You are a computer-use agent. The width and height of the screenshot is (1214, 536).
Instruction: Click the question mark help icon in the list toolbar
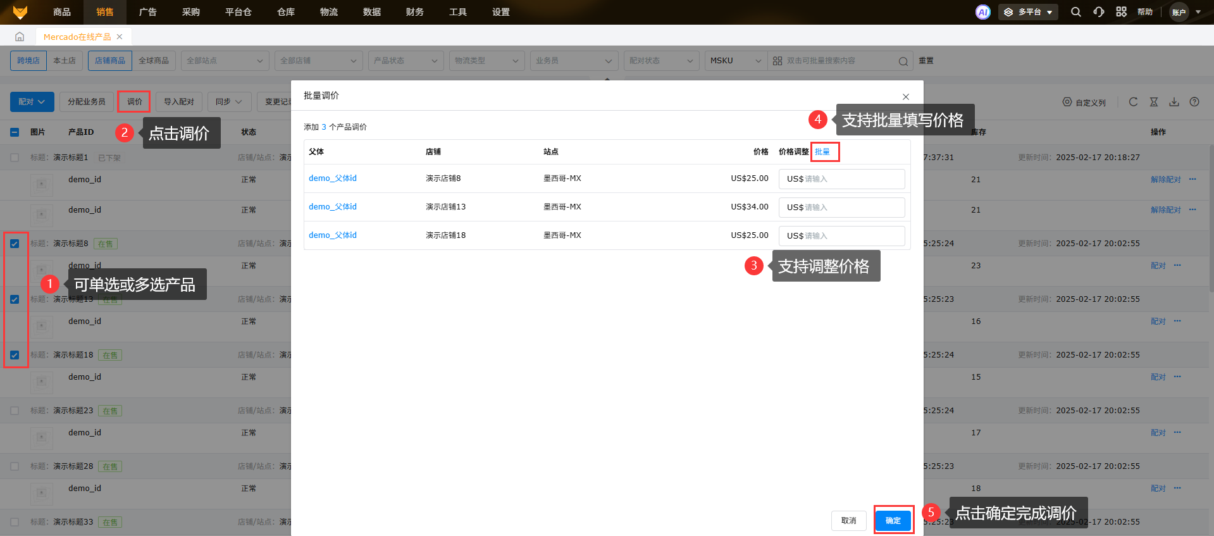(1194, 102)
